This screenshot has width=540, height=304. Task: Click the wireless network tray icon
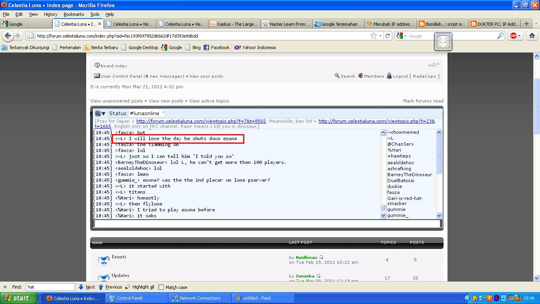(482, 298)
